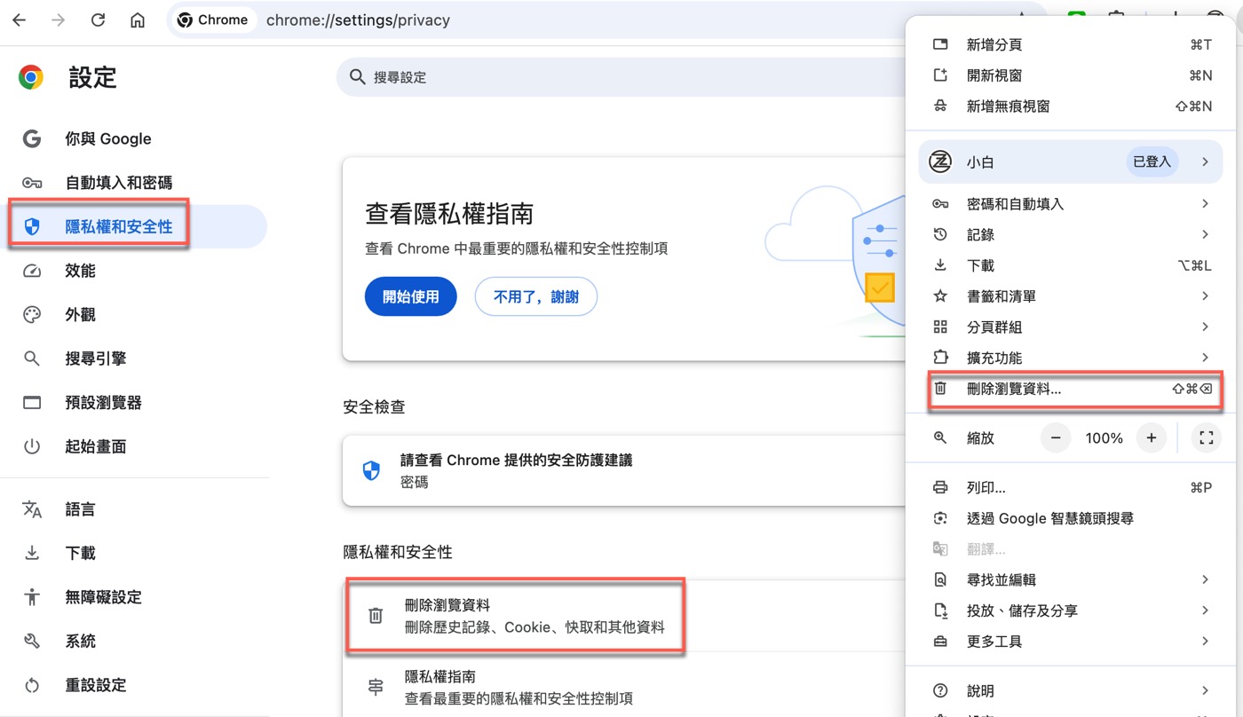This screenshot has height=717, width=1243.
Task: Expand the 分頁群組 submenu
Action: [1072, 327]
